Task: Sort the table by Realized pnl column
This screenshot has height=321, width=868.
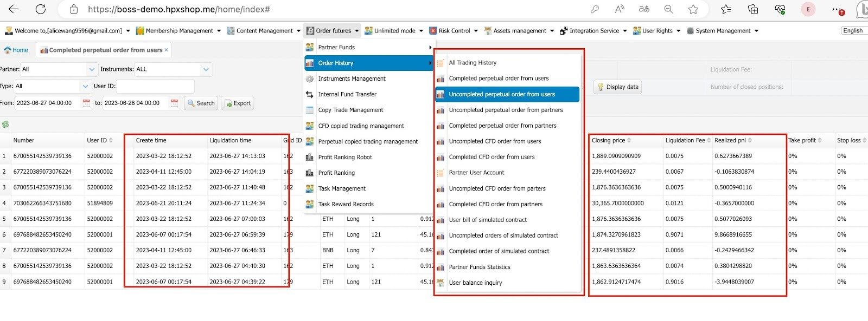Action: coord(750,140)
